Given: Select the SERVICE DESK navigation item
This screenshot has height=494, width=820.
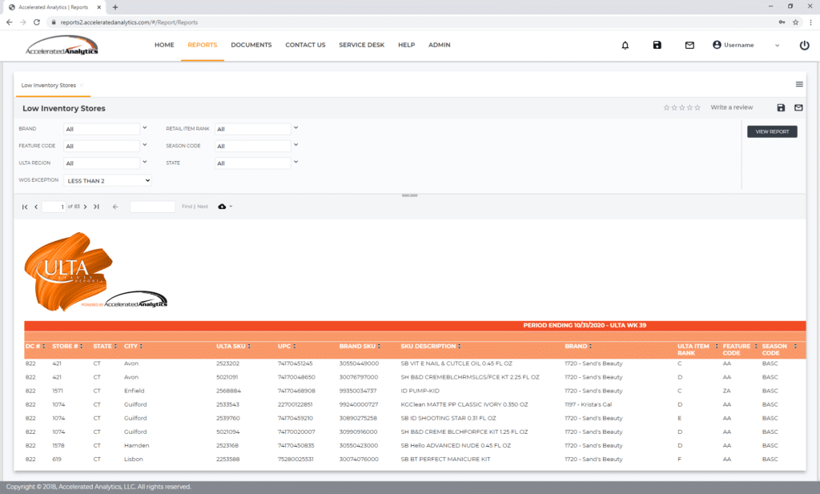Looking at the screenshot, I should click(361, 46).
